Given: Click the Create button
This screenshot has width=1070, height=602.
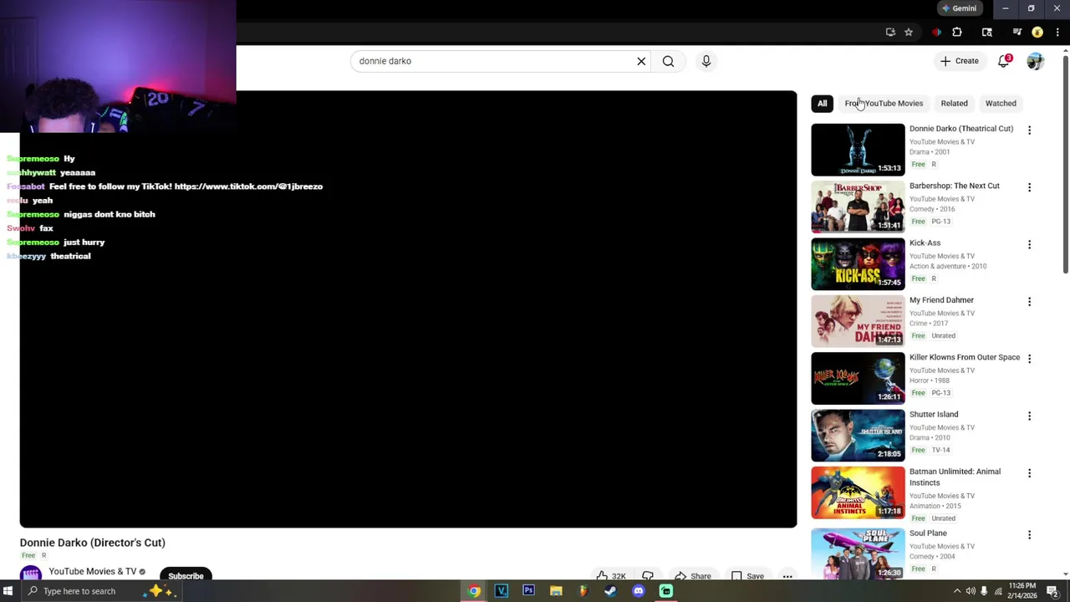Looking at the screenshot, I should 959,61.
